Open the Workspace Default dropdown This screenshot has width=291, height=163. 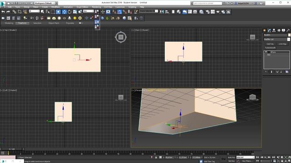click(45, 3)
